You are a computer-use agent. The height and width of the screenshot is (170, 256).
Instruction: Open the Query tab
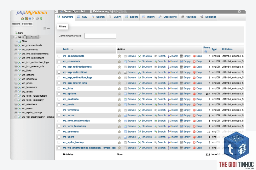point(115,17)
